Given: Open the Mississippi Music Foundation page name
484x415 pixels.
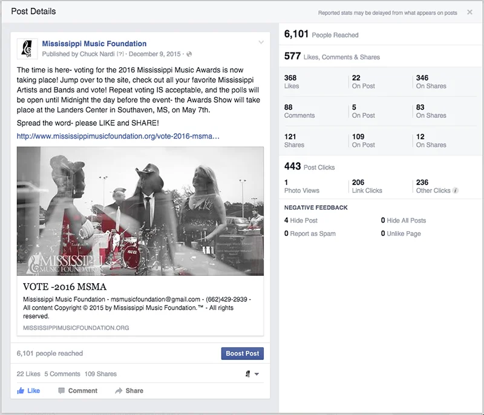Looking at the screenshot, I should 94,44.
